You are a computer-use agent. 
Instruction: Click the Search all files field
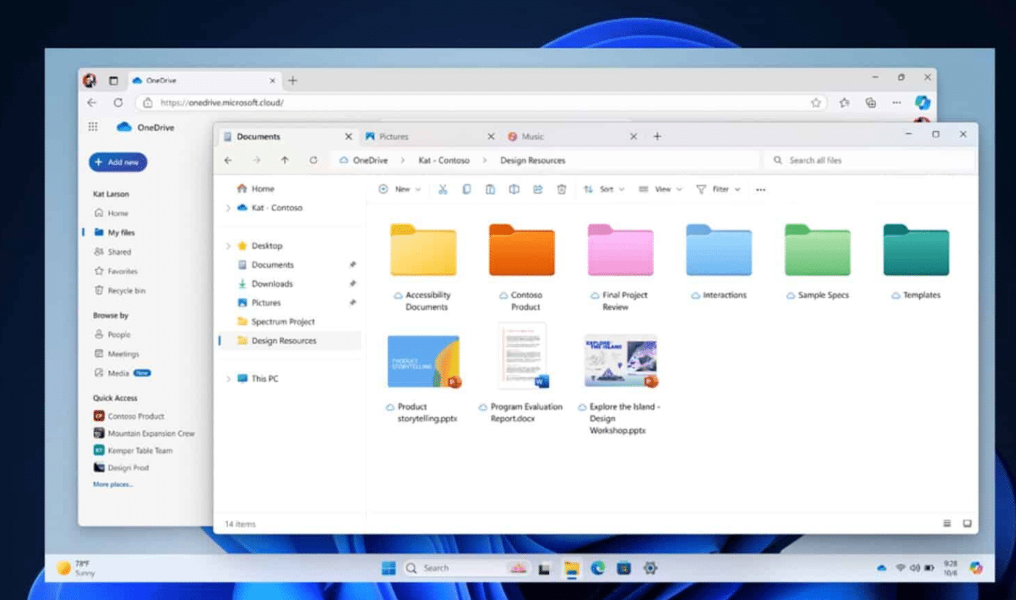pyautogui.click(x=869, y=161)
